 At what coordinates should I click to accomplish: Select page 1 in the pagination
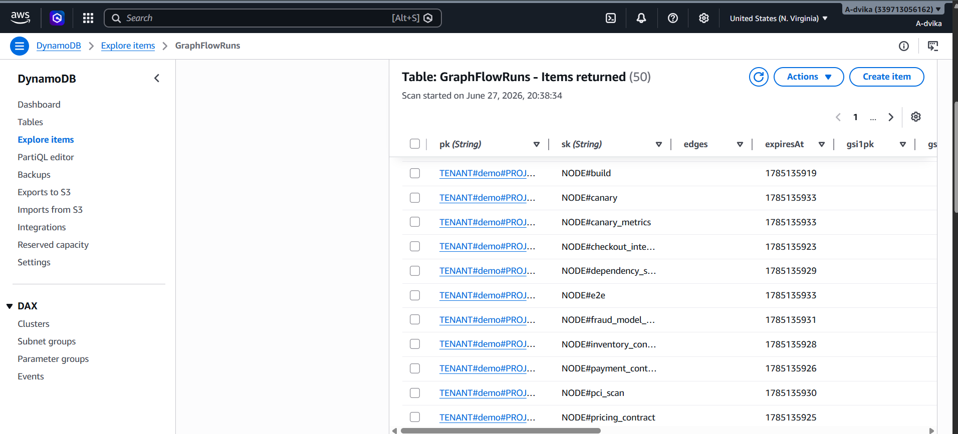[x=855, y=117]
